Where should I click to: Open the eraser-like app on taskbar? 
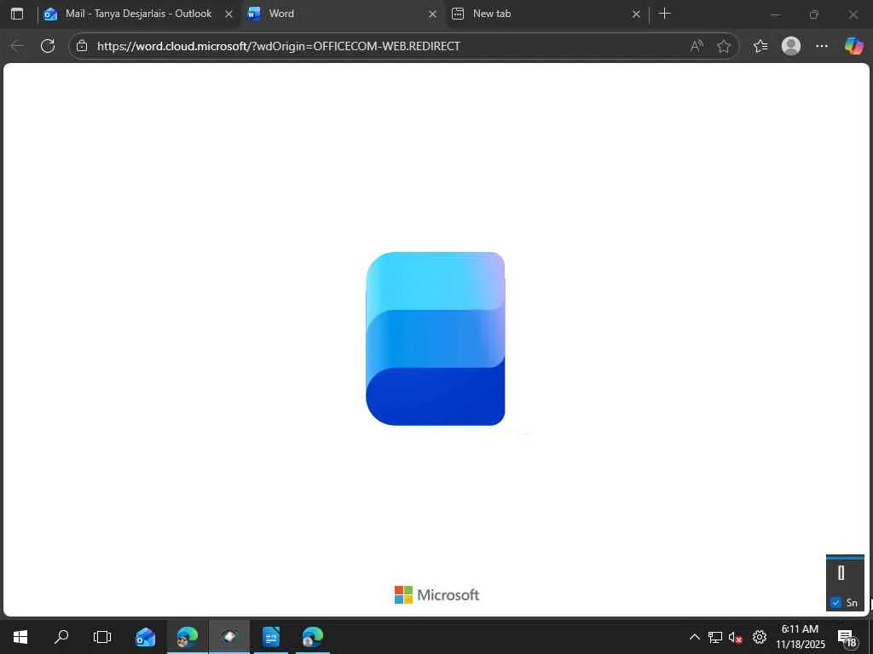tap(228, 637)
